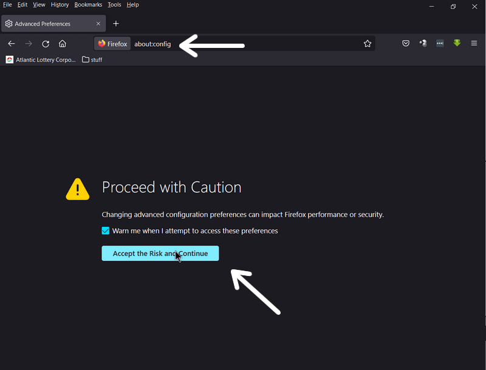Image resolution: width=486 pixels, height=370 pixels.
Task: Open the Atlantic Lottery Corpo bookmark
Action: (41, 59)
